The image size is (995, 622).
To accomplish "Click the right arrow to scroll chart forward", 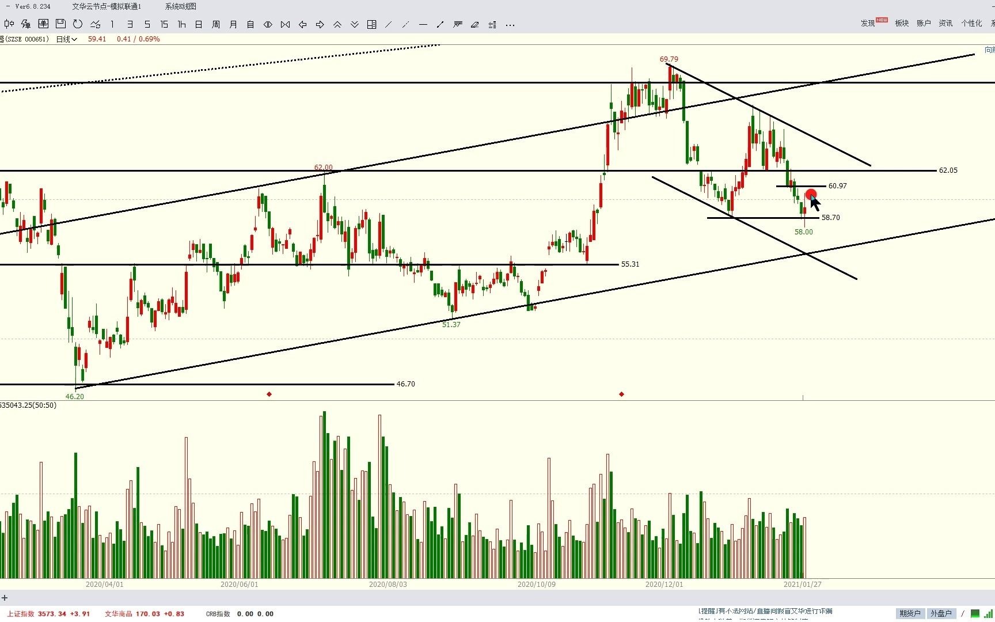I will [x=320, y=24].
